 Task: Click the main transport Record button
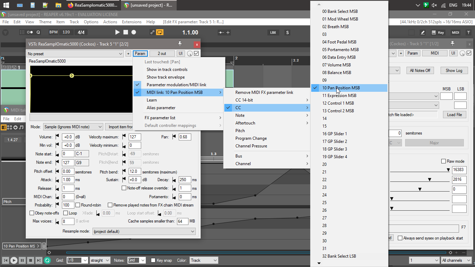coord(134,32)
